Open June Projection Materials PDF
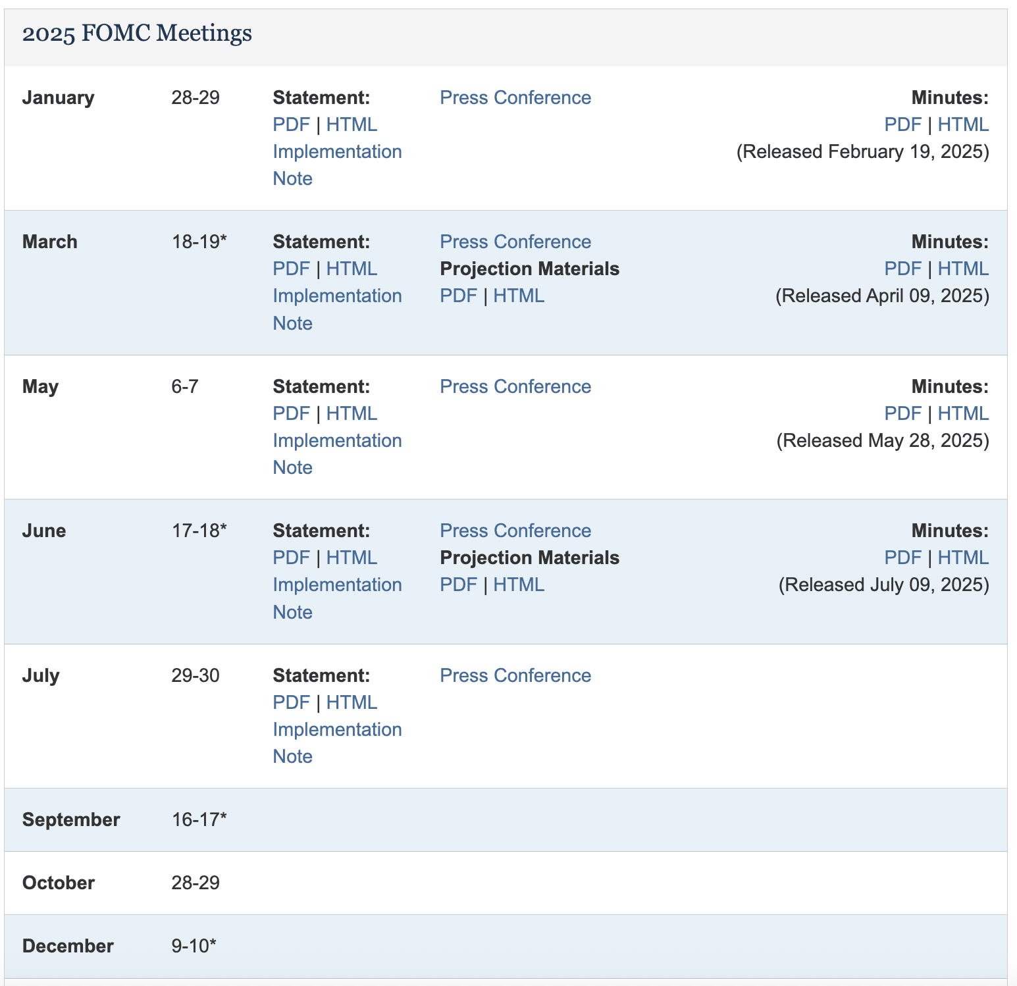 [458, 584]
